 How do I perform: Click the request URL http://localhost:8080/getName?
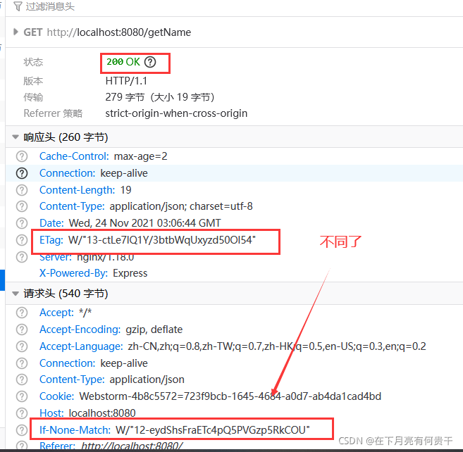(x=119, y=32)
